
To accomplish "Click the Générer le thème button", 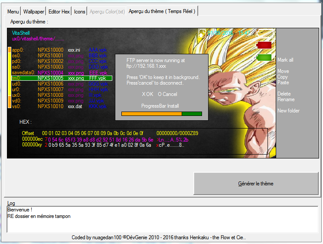I will 256,184.
